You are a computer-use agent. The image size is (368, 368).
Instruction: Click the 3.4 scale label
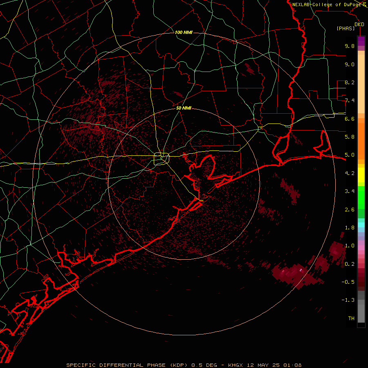pyautogui.click(x=350, y=191)
